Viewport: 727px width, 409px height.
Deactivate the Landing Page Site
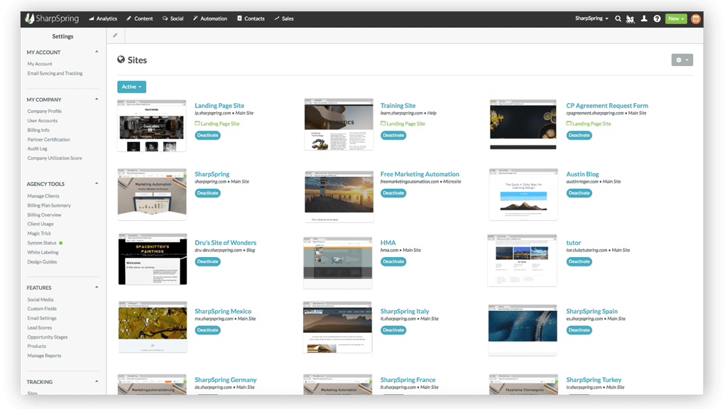208,136
